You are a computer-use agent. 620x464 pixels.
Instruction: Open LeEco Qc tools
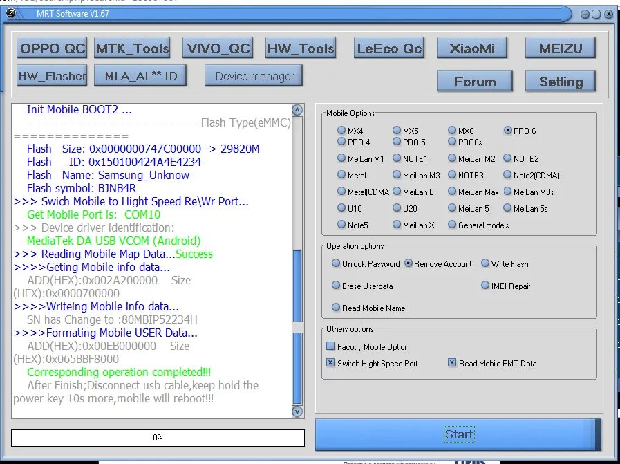[x=389, y=48]
